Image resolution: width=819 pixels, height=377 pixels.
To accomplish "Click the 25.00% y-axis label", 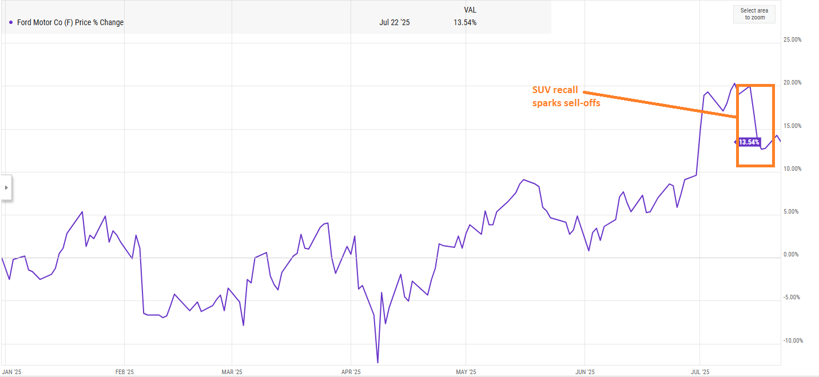I will (793, 39).
